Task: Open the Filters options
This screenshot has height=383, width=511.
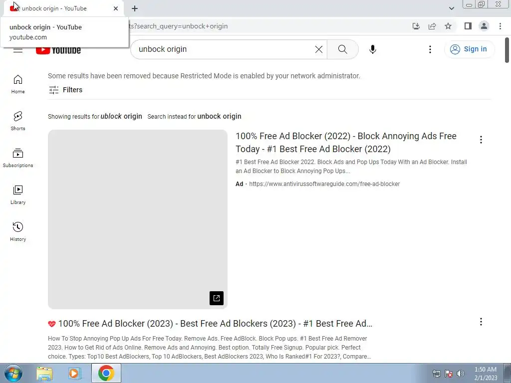Action: (x=65, y=90)
